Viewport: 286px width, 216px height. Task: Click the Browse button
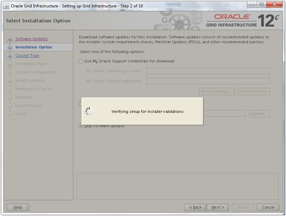point(260,114)
